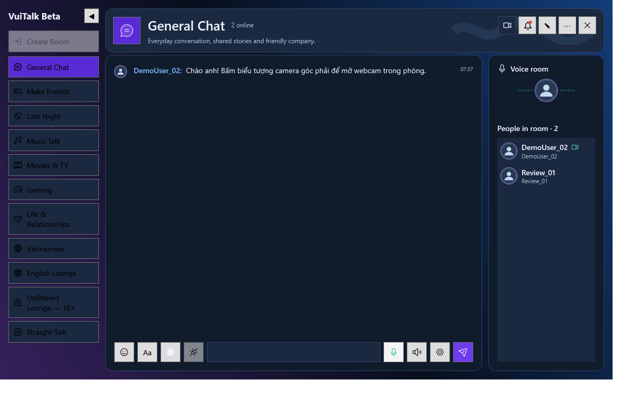Click the "2 online" count in header
The width and height of the screenshot is (621, 400).
click(243, 25)
